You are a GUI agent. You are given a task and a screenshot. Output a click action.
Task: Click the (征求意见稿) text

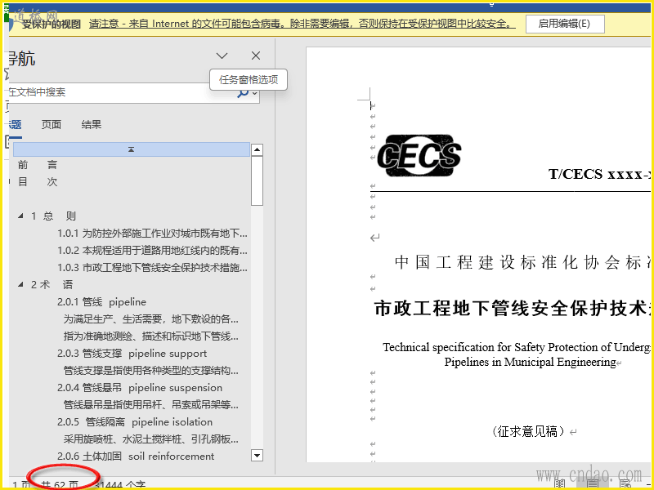click(528, 431)
